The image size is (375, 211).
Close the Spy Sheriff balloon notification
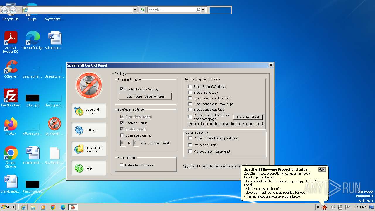pos(324,169)
